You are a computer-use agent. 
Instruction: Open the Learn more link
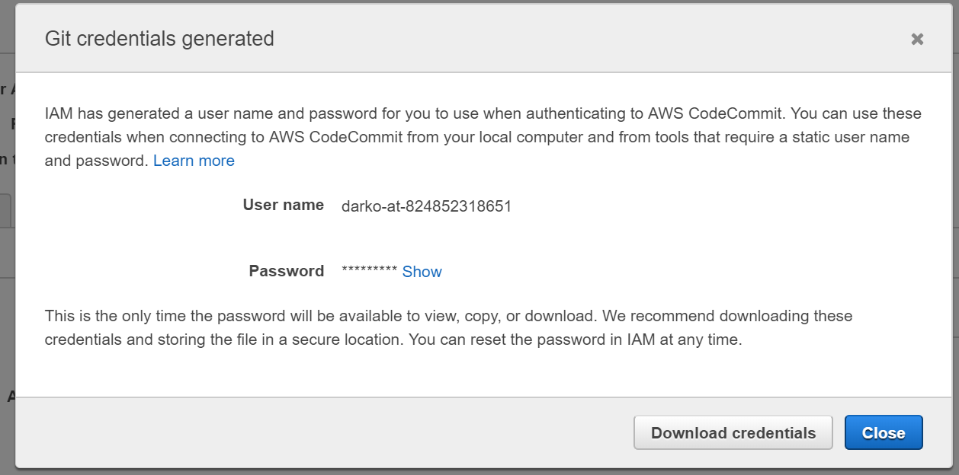point(194,161)
